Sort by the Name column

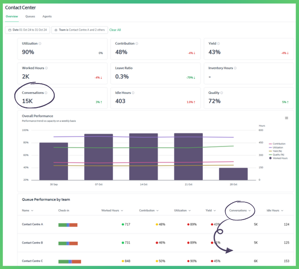click(x=28, y=210)
